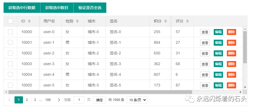Go to next page chevron arrow
Viewport: 255px width, 110px height.
pyautogui.click(x=59, y=100)
